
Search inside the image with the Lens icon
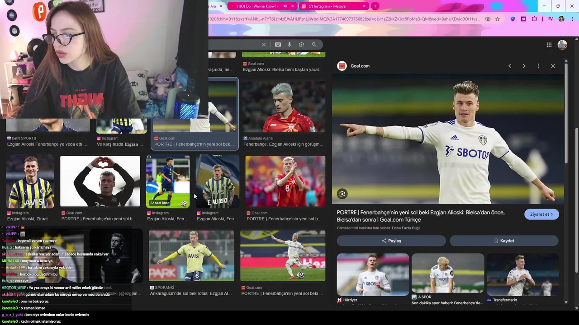pos(342,194)
